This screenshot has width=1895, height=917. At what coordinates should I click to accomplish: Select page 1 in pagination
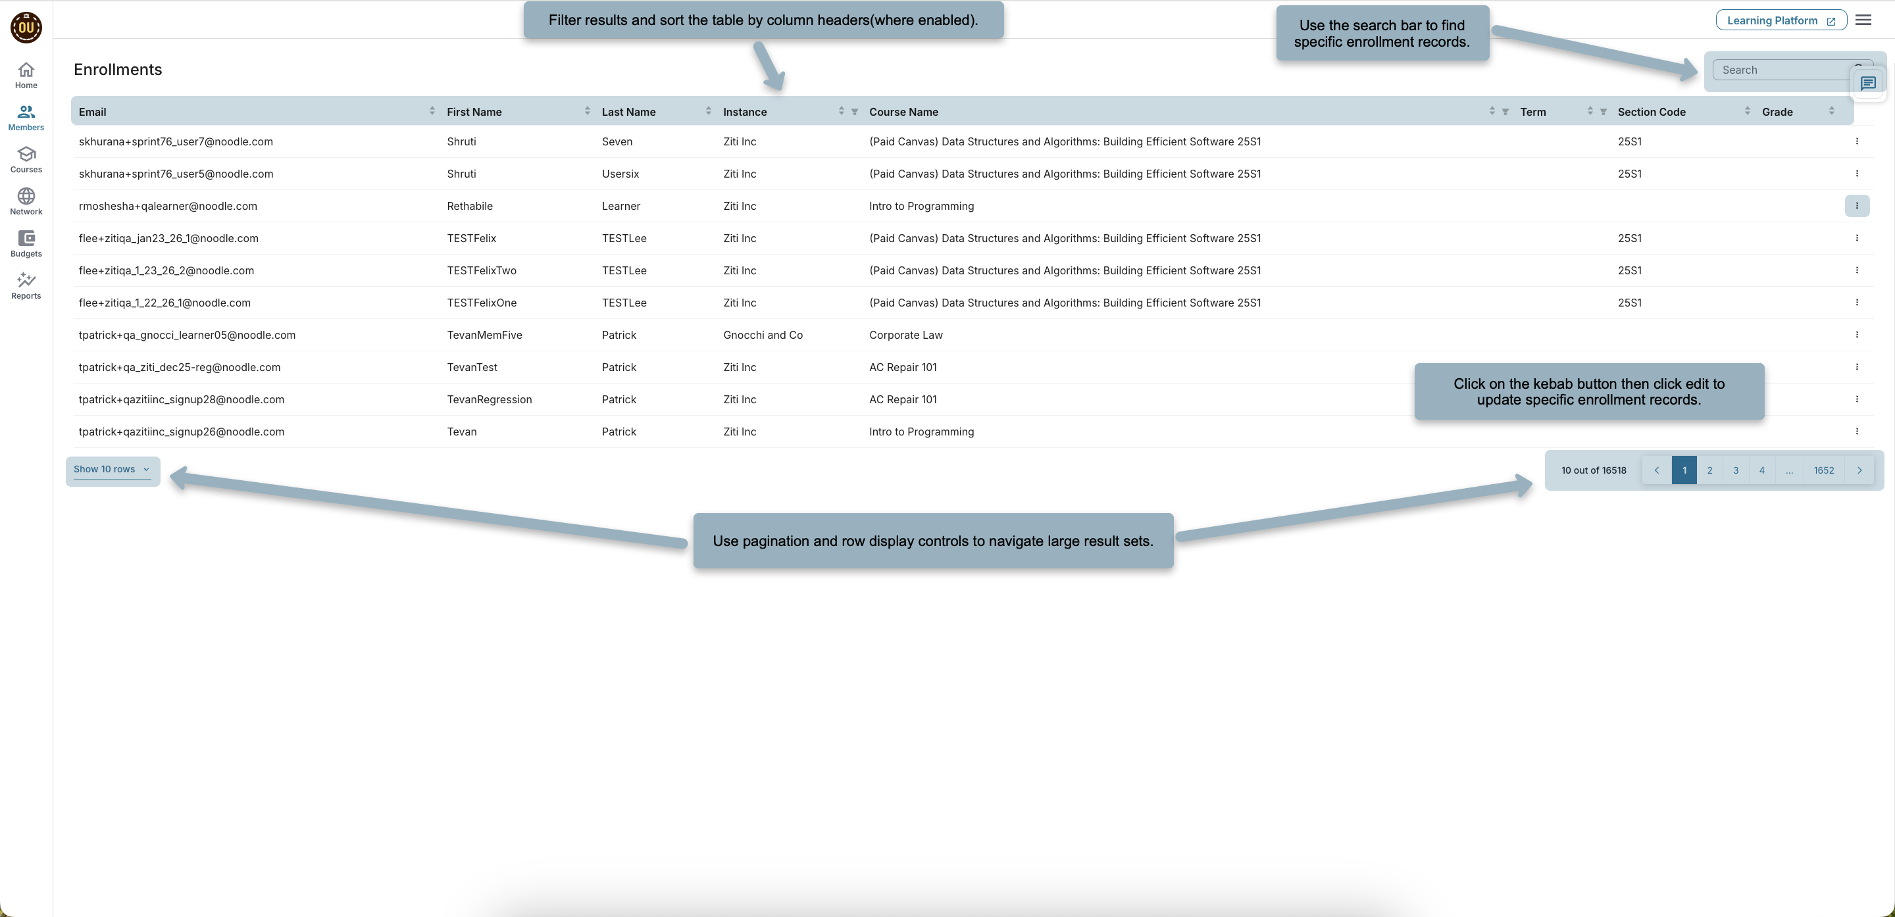(1684, 470)
